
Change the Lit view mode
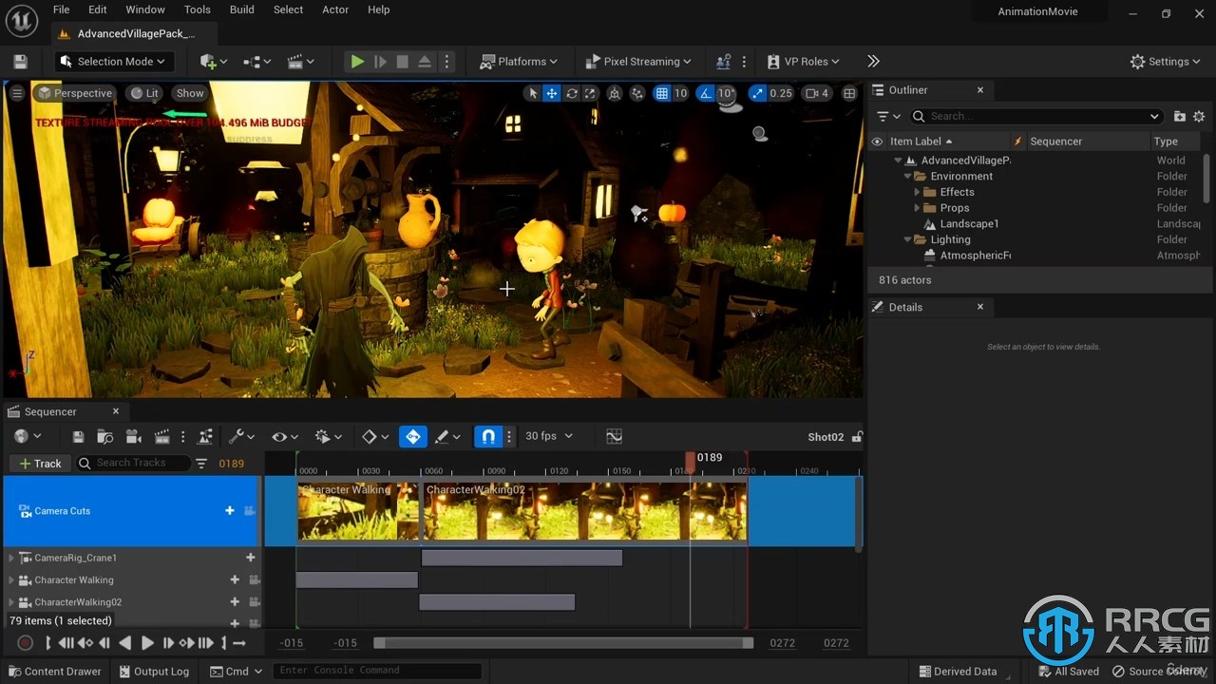pos(144,93)
